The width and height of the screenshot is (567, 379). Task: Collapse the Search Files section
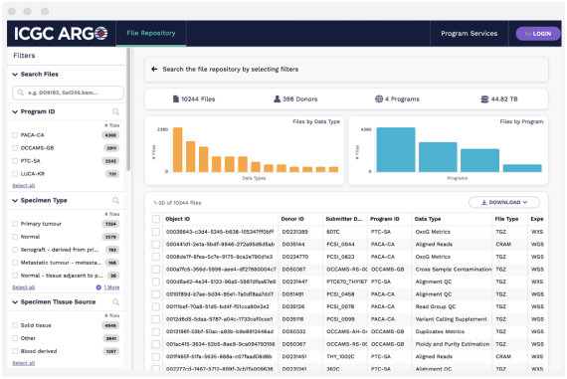15,75
